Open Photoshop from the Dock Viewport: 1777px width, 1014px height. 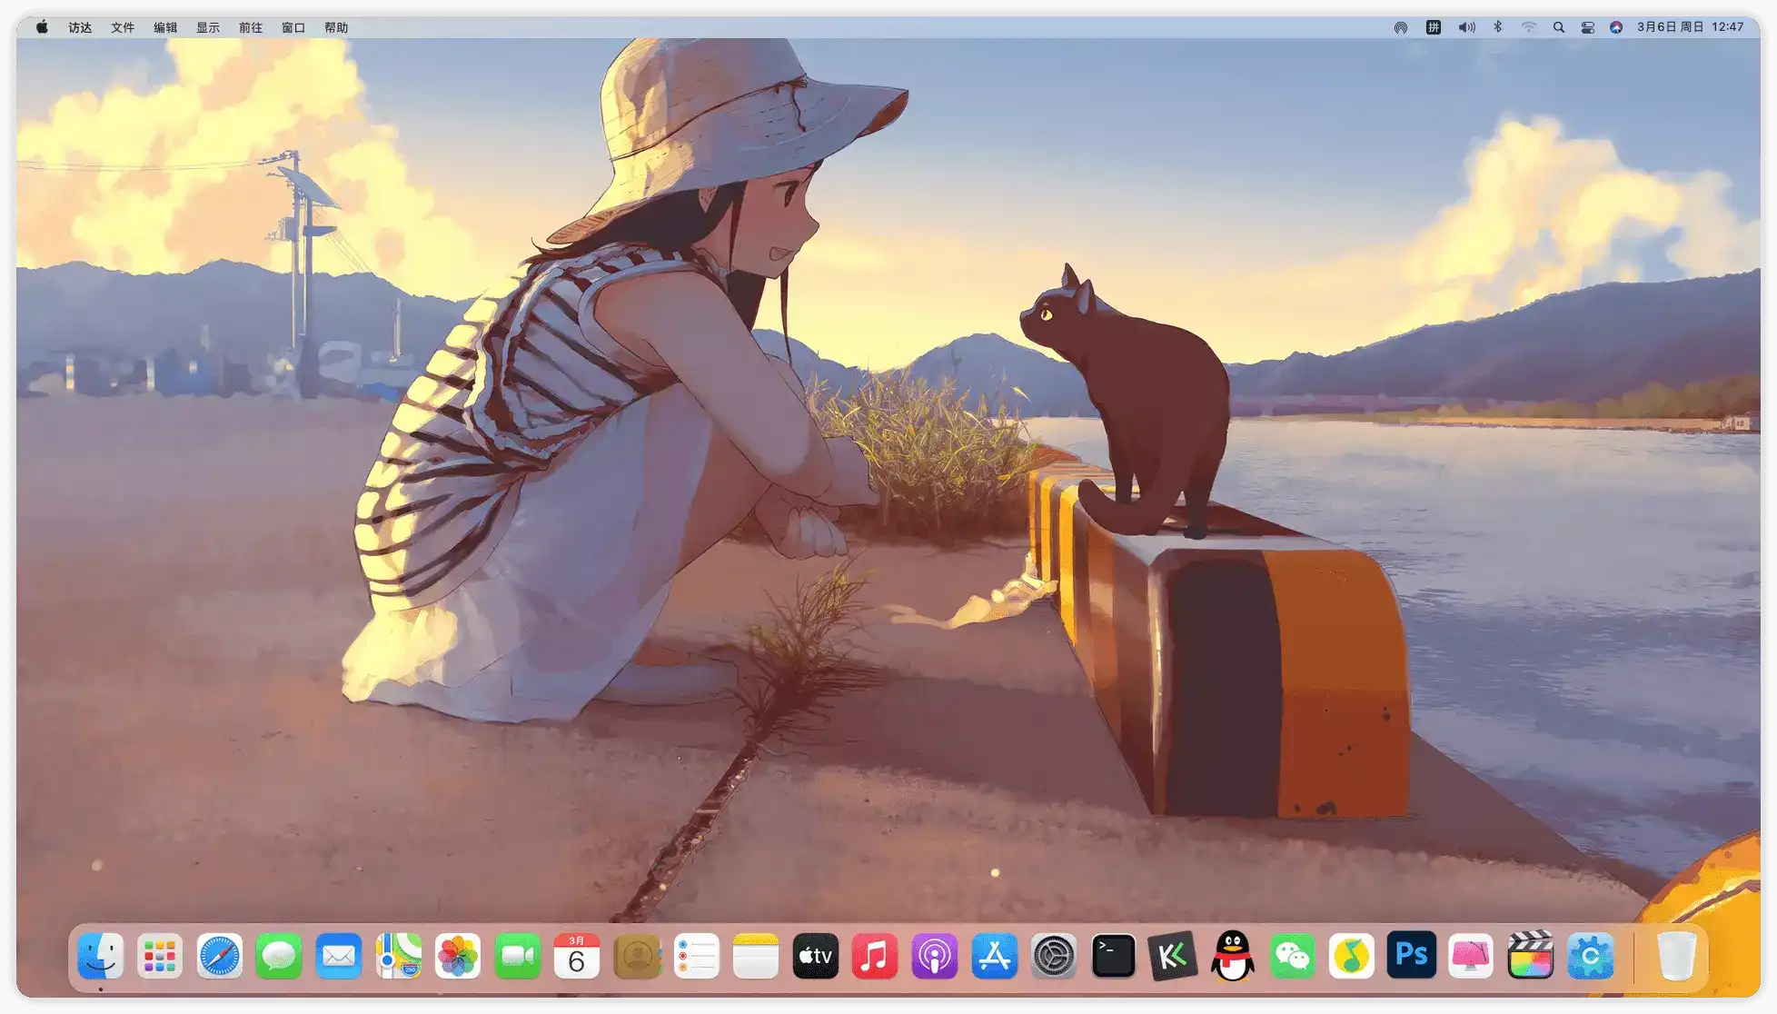1412,956
